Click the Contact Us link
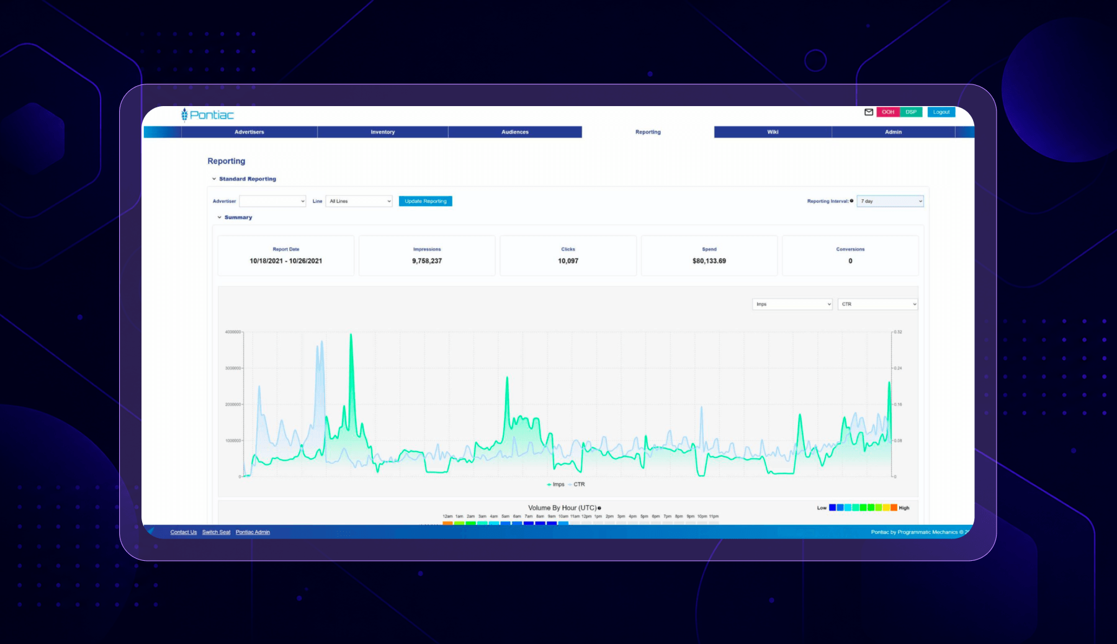This screenshot has width=1117, height=644. click(184, 532)
